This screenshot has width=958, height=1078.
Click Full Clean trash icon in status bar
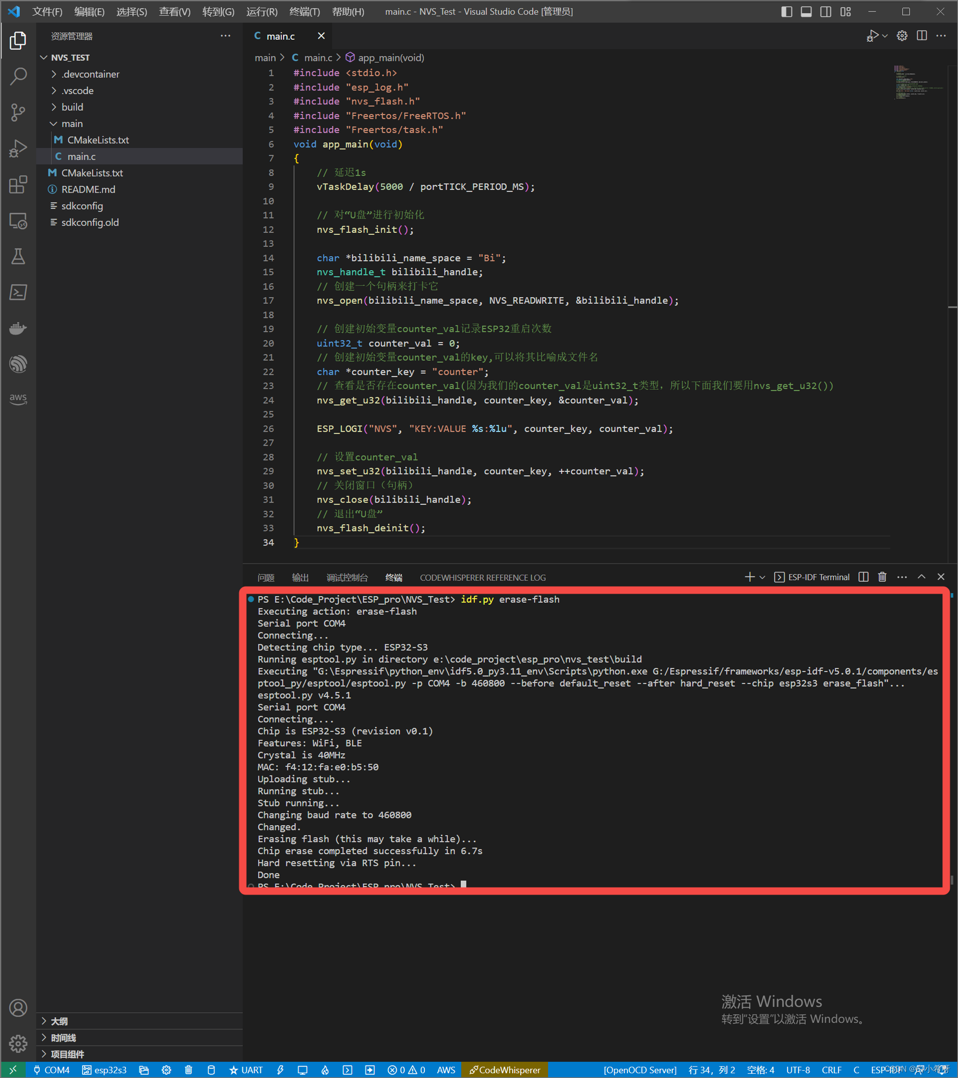(188, 1070)
